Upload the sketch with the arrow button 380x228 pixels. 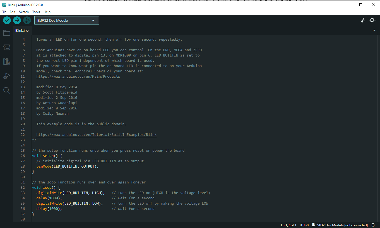coord(17,20)
